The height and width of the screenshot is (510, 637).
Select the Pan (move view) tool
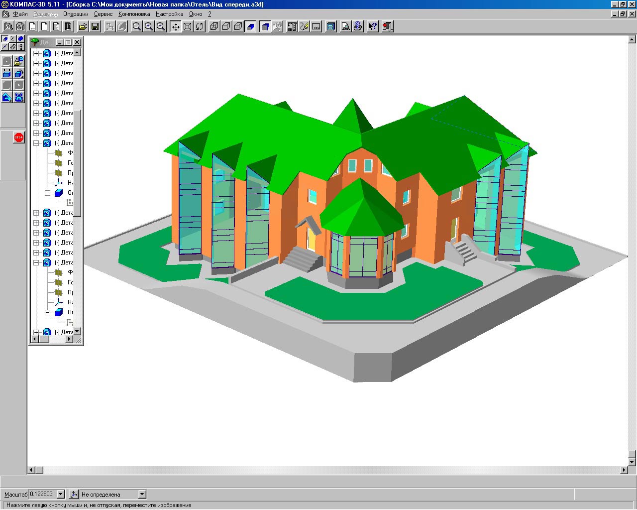click(x=175, y=26)
